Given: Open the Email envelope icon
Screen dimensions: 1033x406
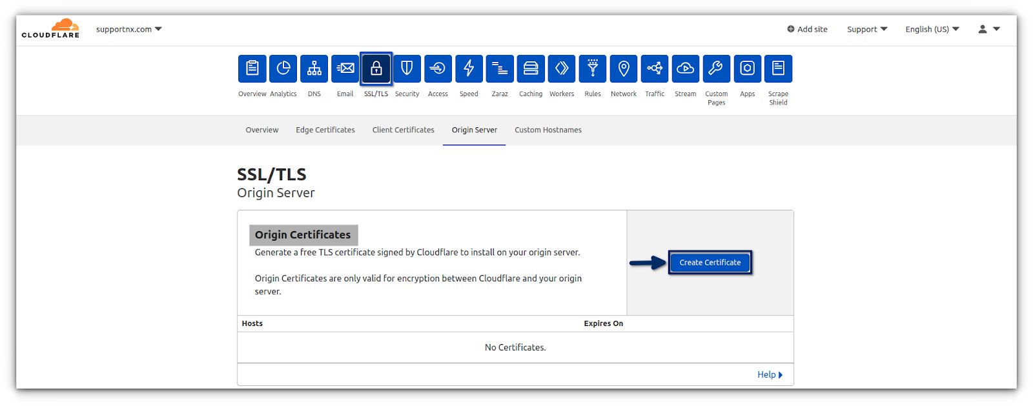Looking at the screenshot, I should [x=345, y=68].
